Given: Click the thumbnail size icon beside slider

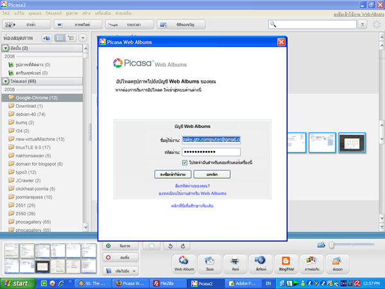Looking at the screenshot, I should click(x=321, y=245).
